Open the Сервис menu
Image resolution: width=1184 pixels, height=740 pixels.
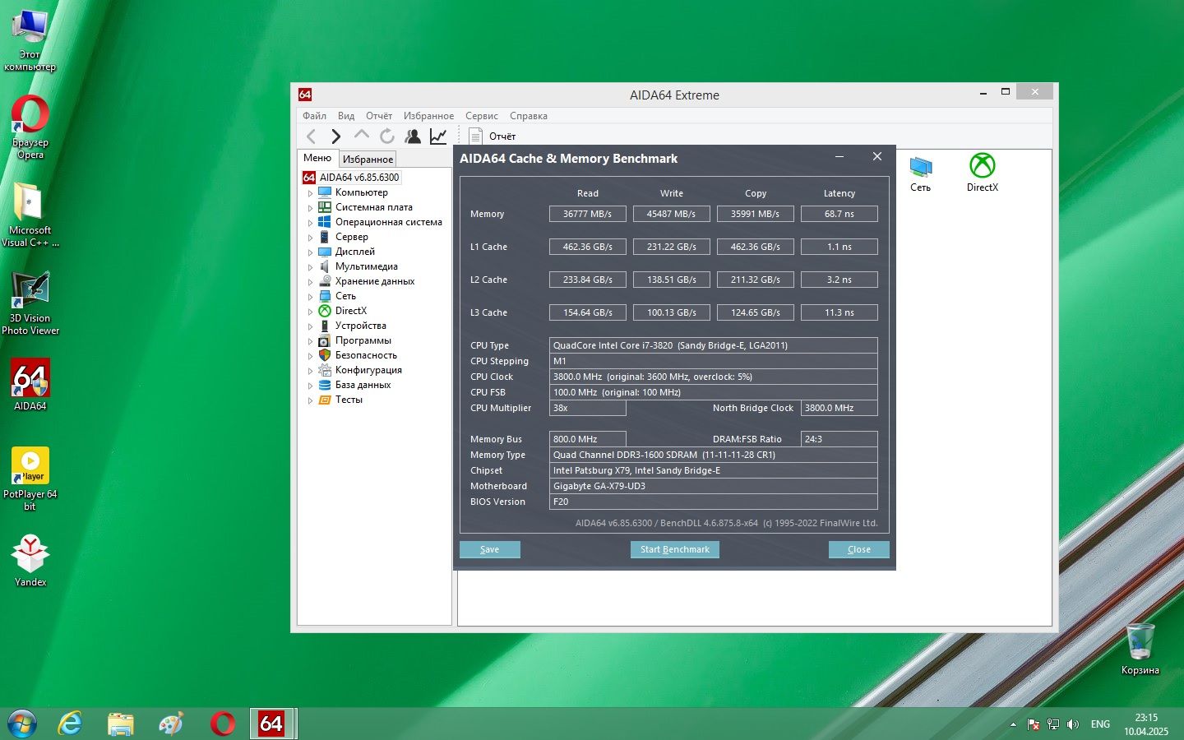tap(482, 116)
